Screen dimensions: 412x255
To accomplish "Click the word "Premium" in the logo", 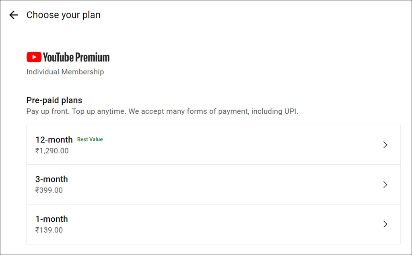I will pyautogui.click(x=93, y=57).
